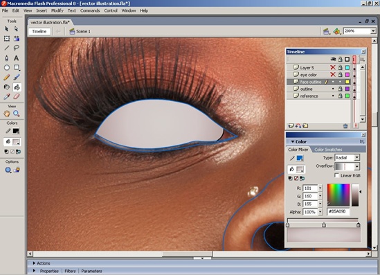Switch to the Filters tab
Viewport: 380px width, 275px height.
point(70,271)
